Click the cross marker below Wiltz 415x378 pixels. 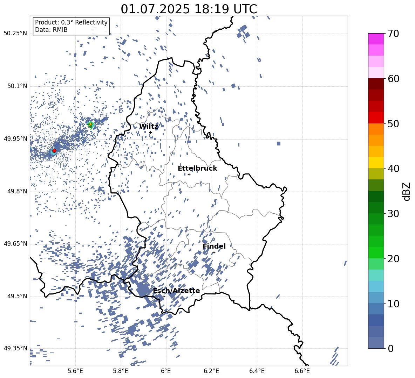(x=150, y=132)
